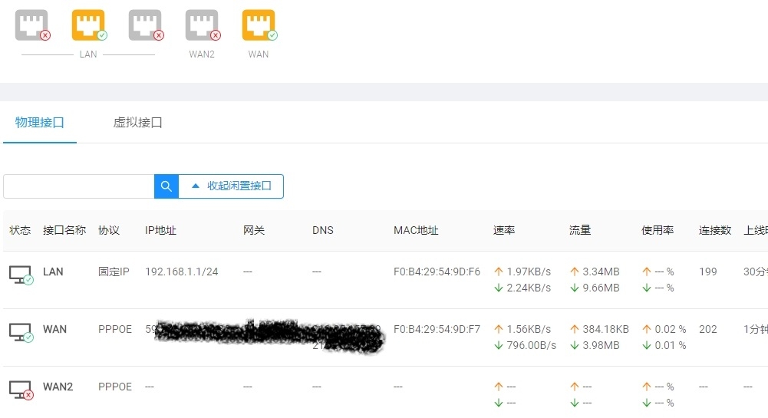
Task: Click the IP地址 column header
Action: tap(160, 230)
